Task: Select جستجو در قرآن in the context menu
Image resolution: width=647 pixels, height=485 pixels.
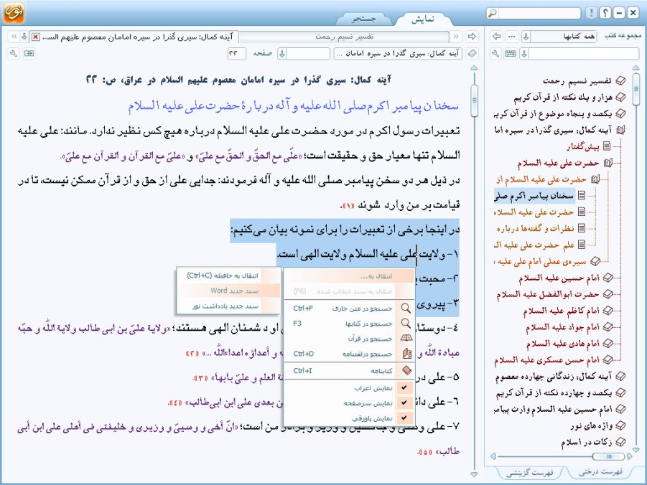Action: click(x=350, y=339)
